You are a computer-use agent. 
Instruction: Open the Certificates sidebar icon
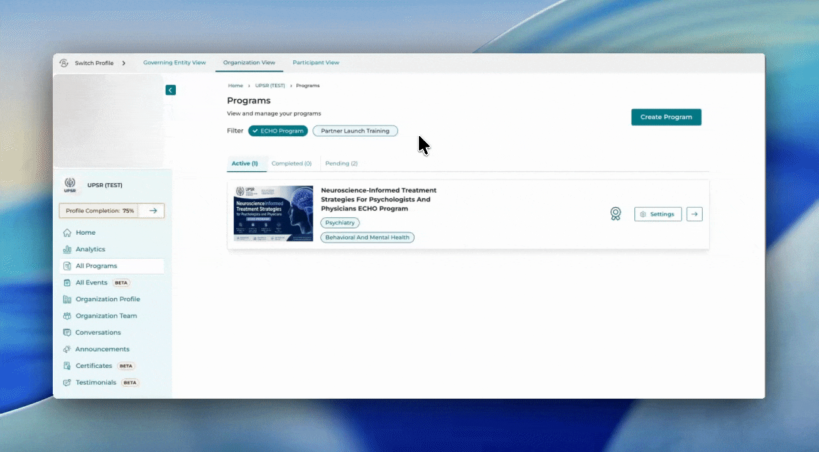pos(67,366)
